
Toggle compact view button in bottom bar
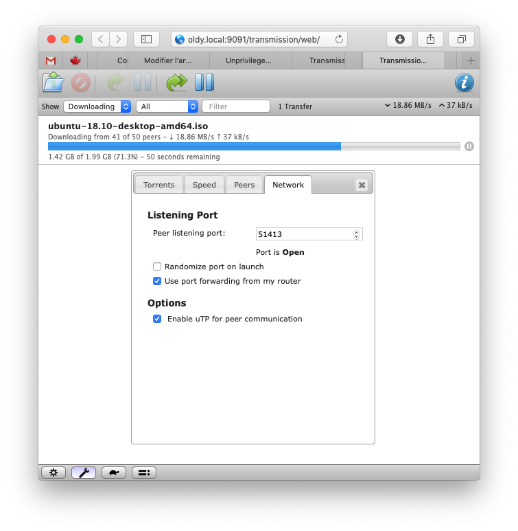coord(144,473)
